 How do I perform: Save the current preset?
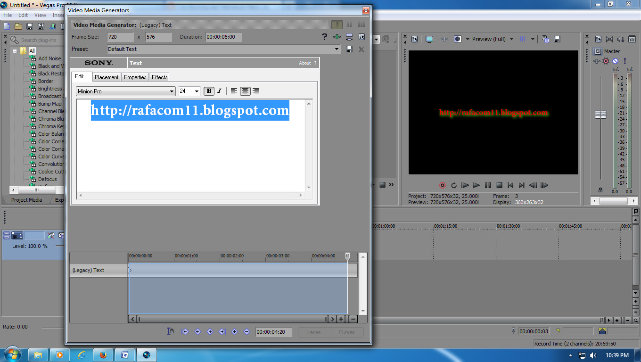(x=349, y=49)
